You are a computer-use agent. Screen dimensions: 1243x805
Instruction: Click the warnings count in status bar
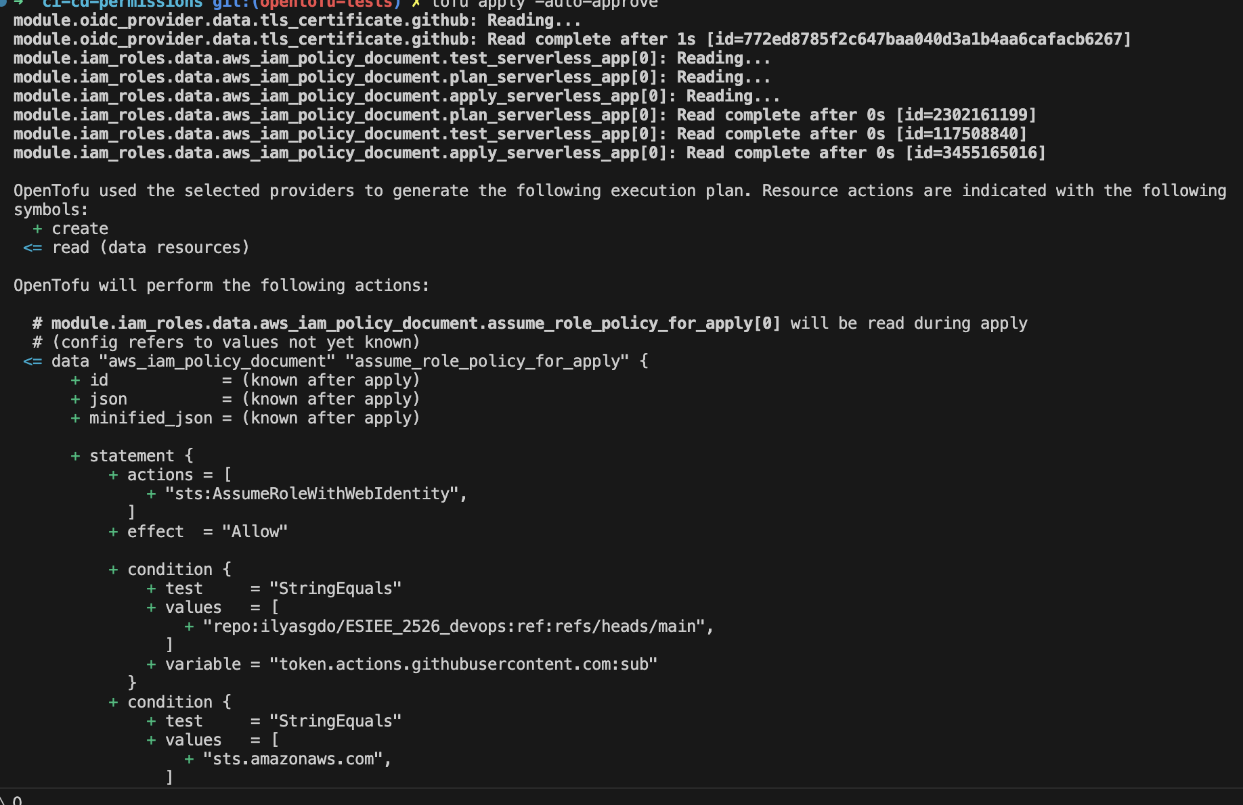click(x=16, y=800)
